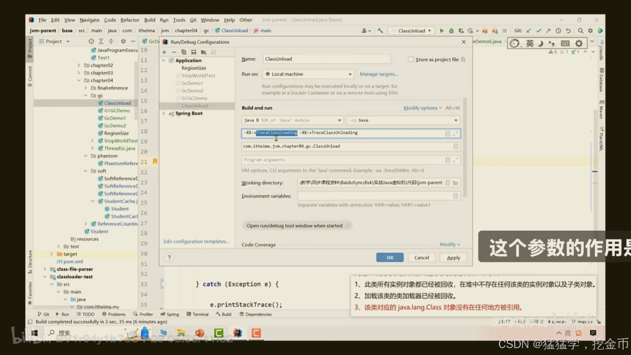Click Git update project arrow icon
Image resolution: width=631 pixels, height=355 pixels.
(529, 31)
